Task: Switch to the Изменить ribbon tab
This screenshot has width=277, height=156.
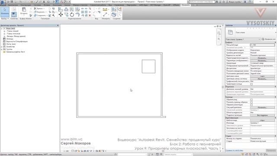Action: coord(186,5)
